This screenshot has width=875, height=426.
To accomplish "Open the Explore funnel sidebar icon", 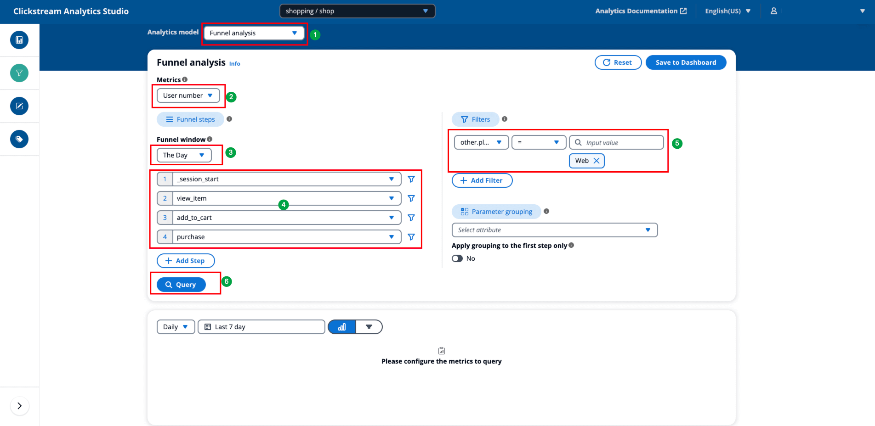I will tap(19, 73).
